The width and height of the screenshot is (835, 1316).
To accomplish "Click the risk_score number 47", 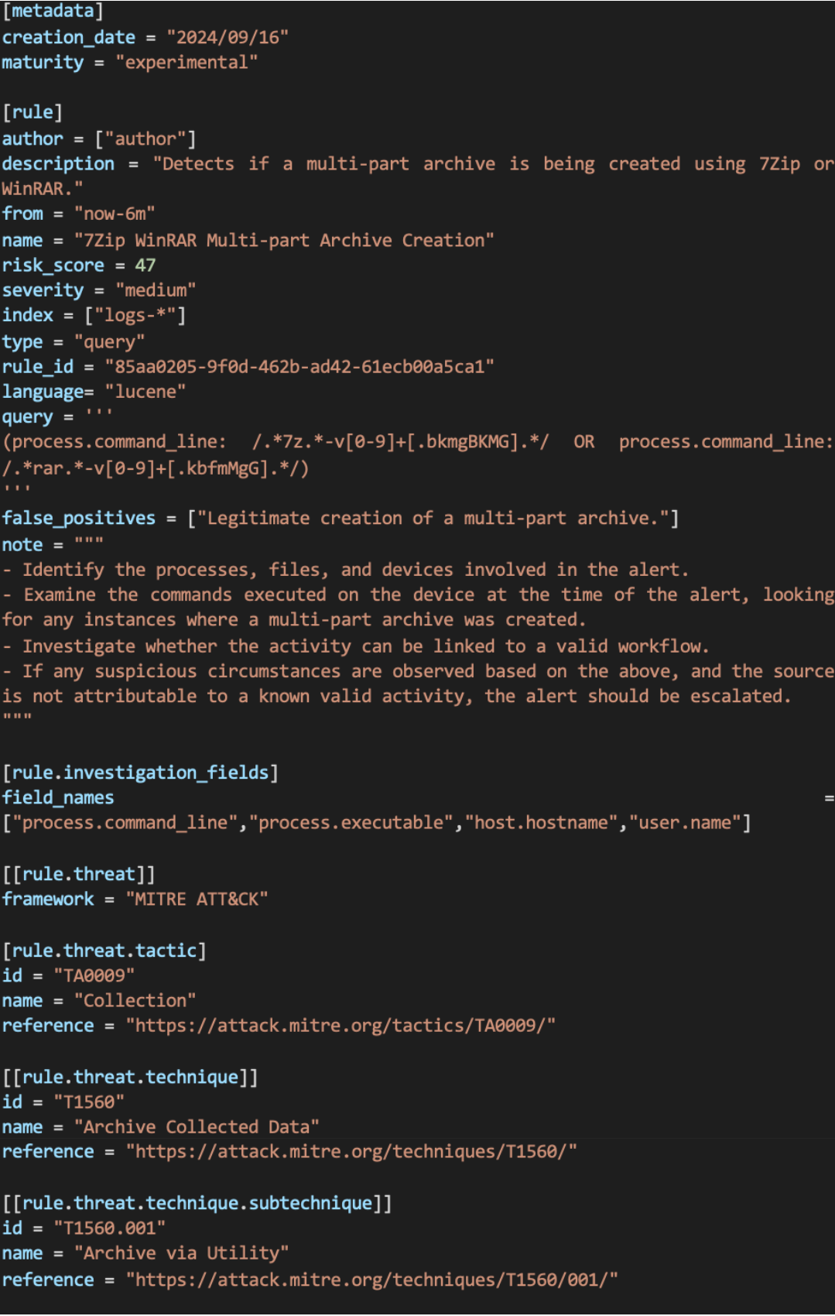I will (145, 265).
